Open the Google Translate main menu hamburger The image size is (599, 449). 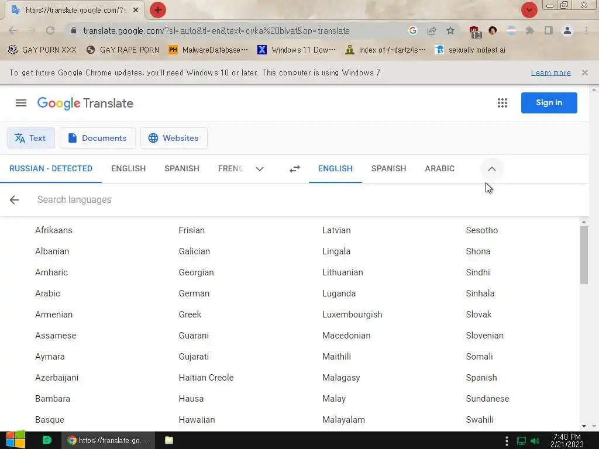[21, 103]
